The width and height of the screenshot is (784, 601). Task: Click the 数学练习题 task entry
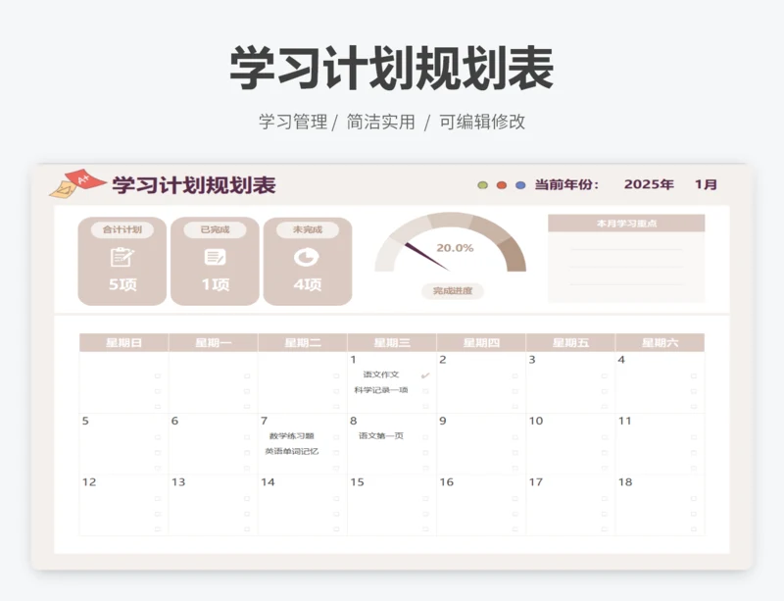click(x=291, y=436)
